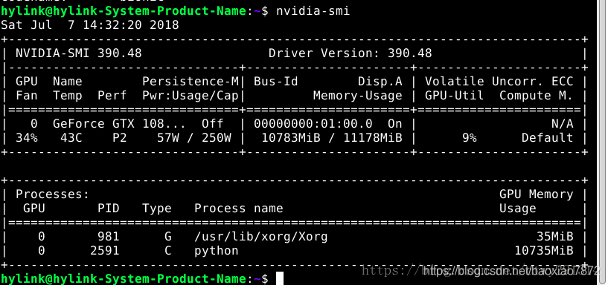Click PID 2591 in process table

[105, 251]
